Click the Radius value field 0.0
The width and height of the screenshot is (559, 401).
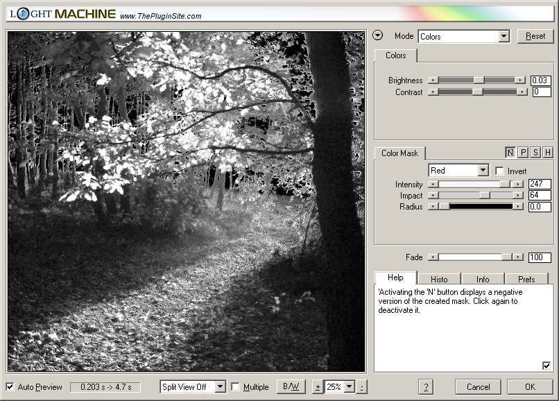click(x=540, y=207)
